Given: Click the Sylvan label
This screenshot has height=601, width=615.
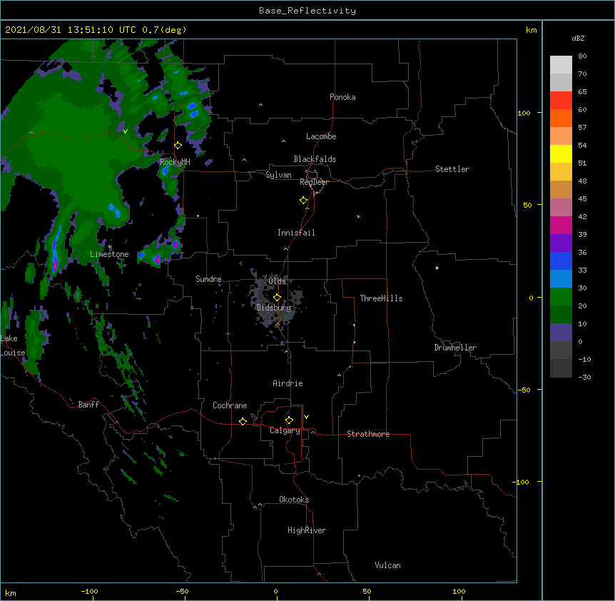Looking at the screenshot, I should tap(278, 175).
